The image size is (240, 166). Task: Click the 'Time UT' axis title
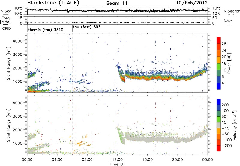click(117, 164)
